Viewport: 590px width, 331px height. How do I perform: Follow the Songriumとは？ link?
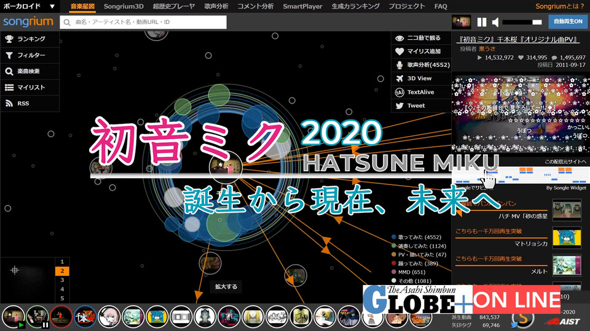(560, 6)
